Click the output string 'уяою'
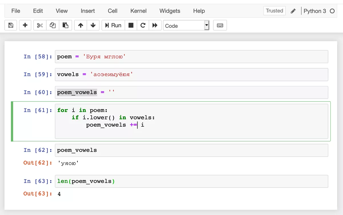343x215 pixels. pyautogui.click(x=68, y=163)
